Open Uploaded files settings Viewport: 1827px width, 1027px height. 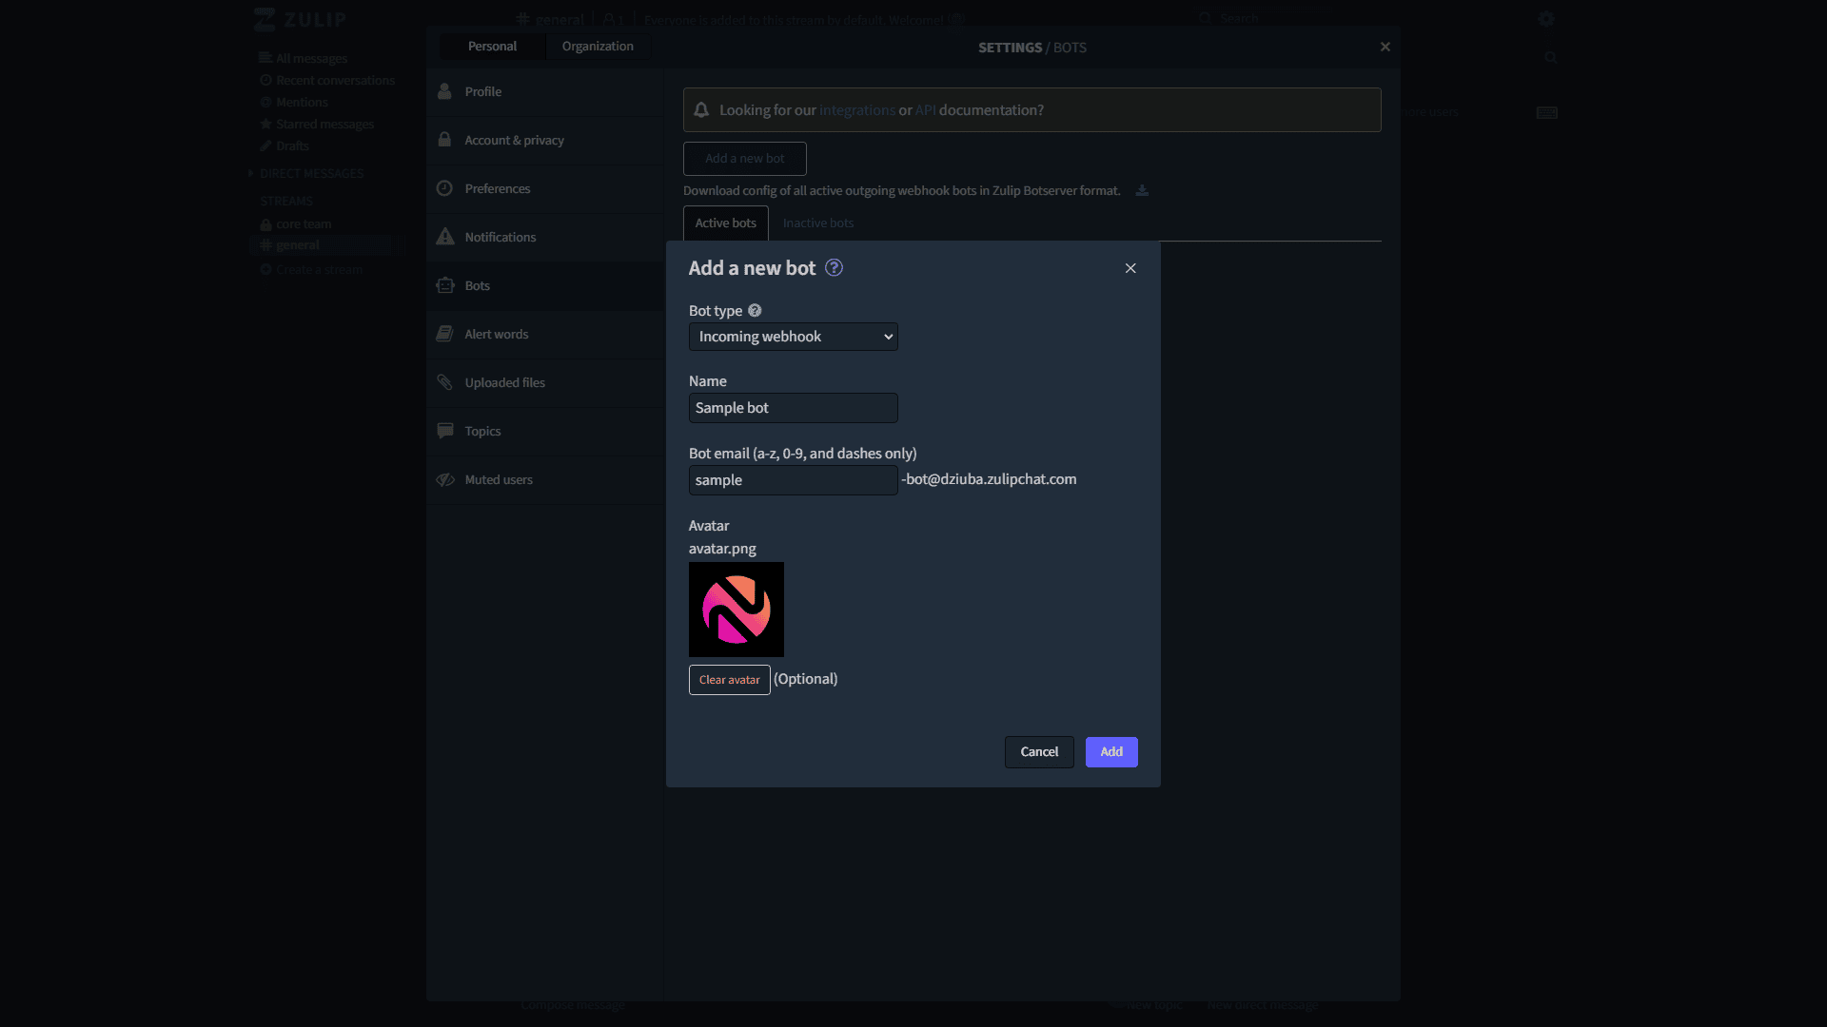[545, 383]
